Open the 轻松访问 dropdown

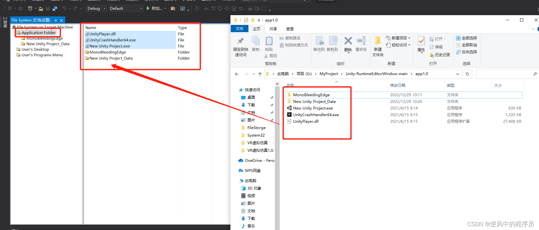(x=398, y=45)
